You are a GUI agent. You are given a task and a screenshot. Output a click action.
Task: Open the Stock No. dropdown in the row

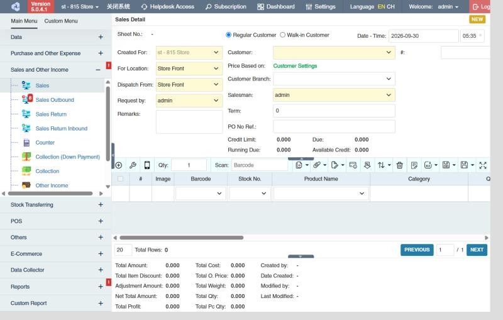click(250, 194)
